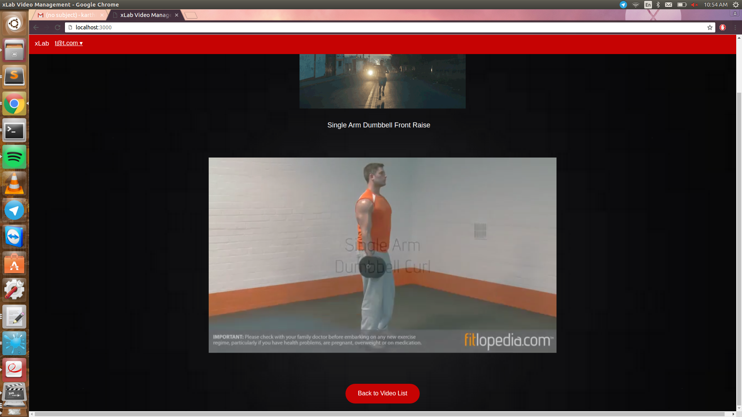The width and height of the screenshot is (742, 417).
Task: Switch to Gmail (no subject) tab
Action: [x=70, y=15]
